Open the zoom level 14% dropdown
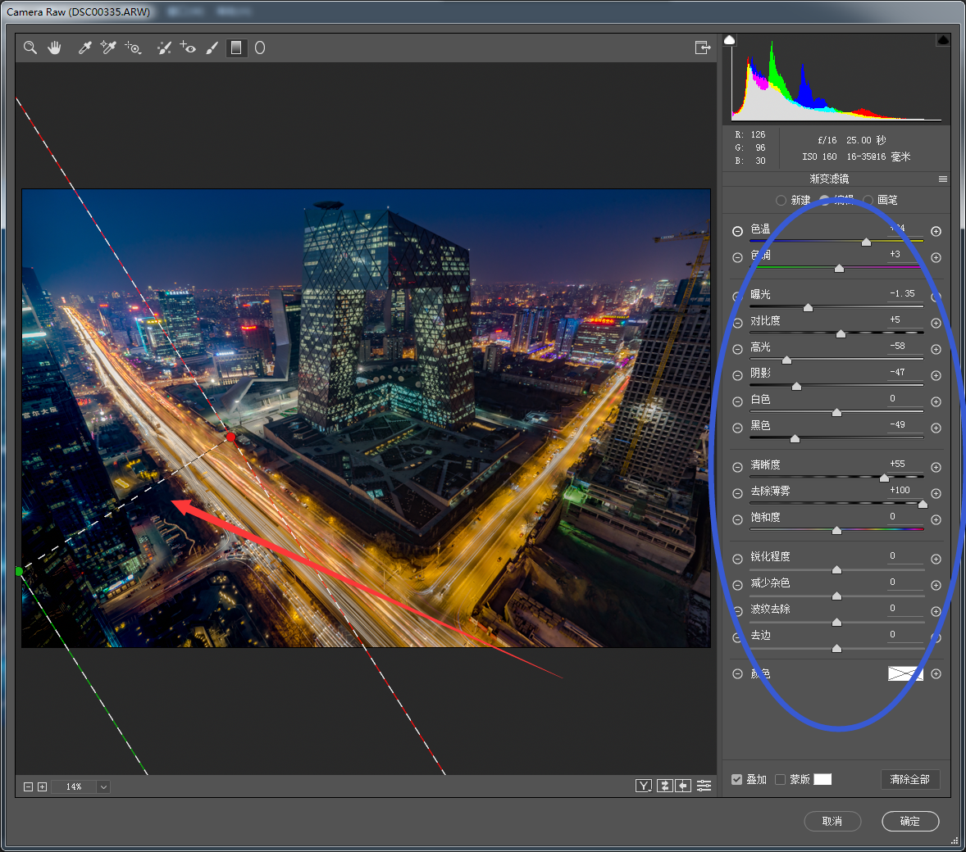This screenshot has width=966, height=852. (x=103, y=786)
